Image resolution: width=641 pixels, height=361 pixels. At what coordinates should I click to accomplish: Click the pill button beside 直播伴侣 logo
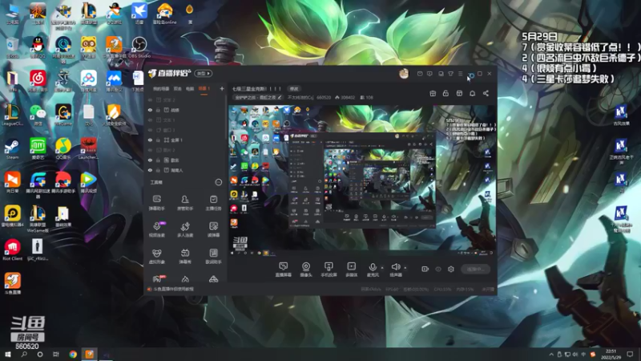pos(204,73)
